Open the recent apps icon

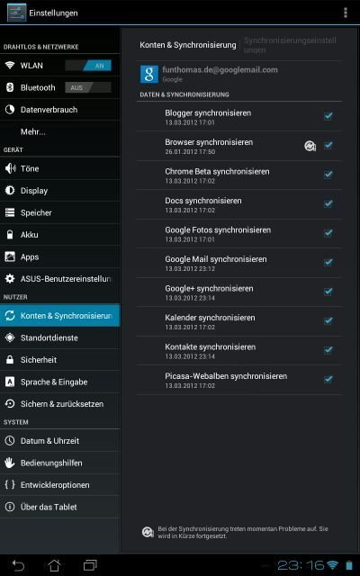point(90,564)
